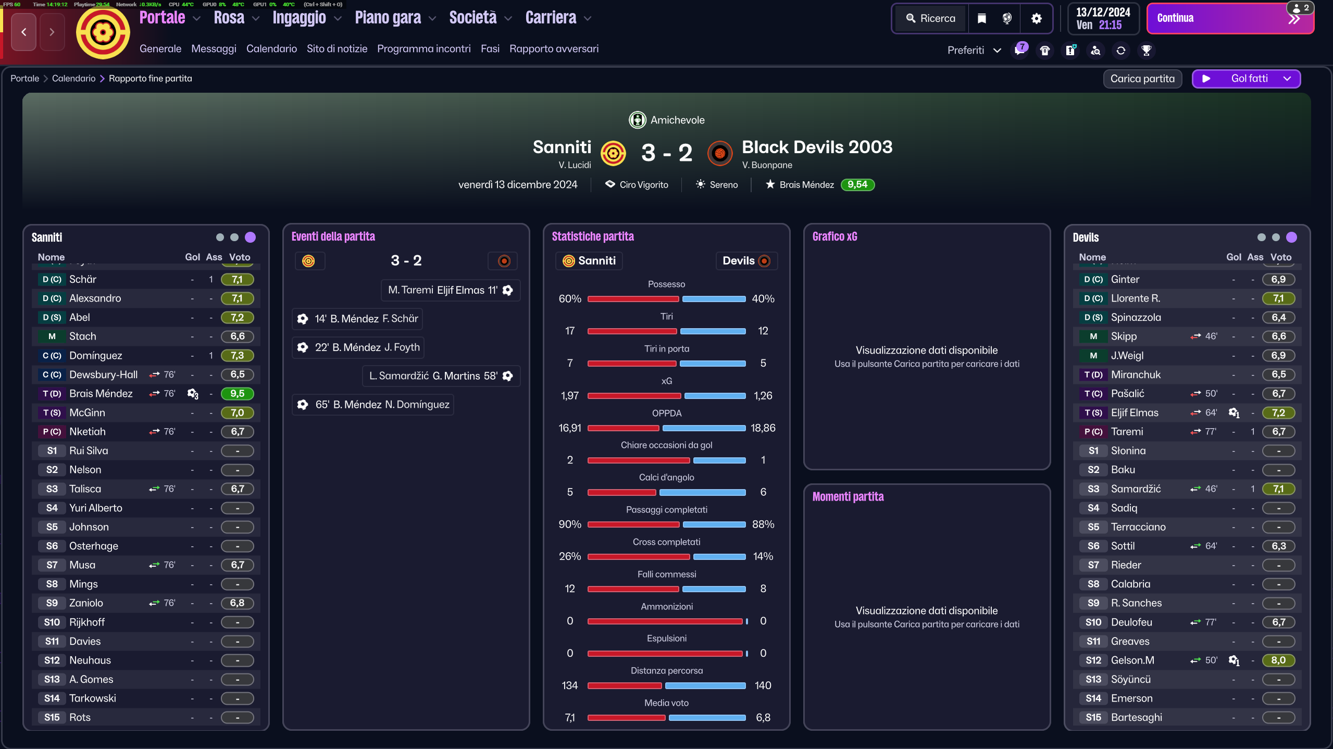Expand the Gol fatti dropdown arrow
Screen dimensions: 1333x749
[1287, 79]
